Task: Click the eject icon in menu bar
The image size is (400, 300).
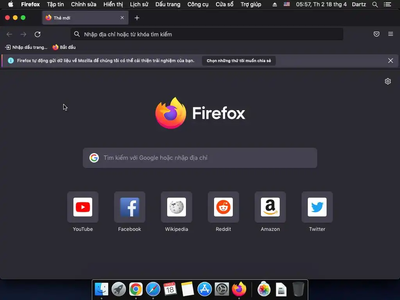Action: [275, 4]
